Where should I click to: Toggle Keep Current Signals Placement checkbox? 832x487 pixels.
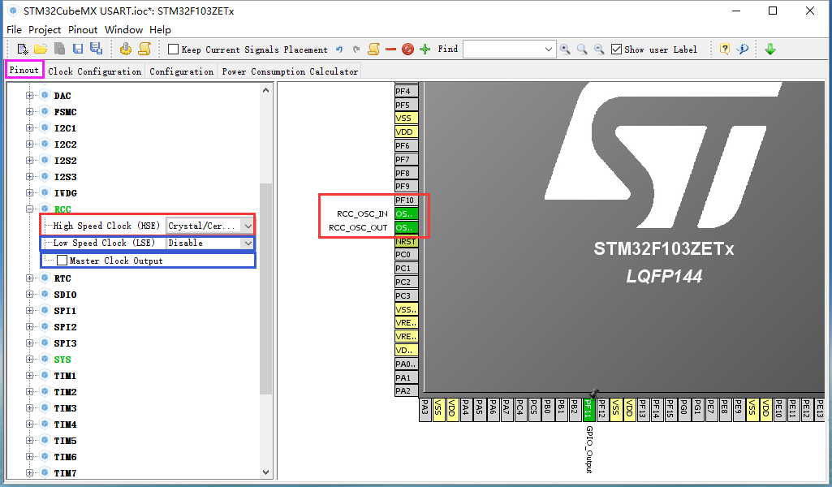pos(173,50)
